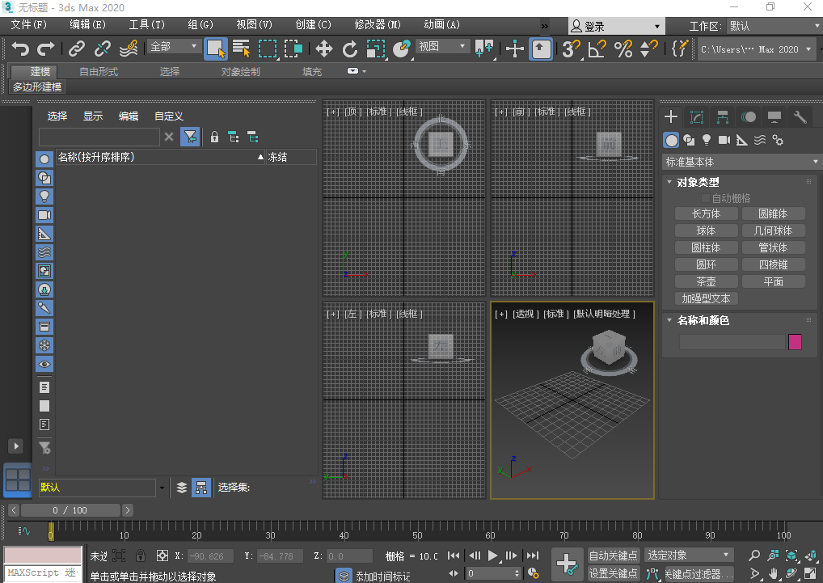Enable the 自动栅格 checkbox
This screenshot has width=823, height=583.
tap(706, 198)
